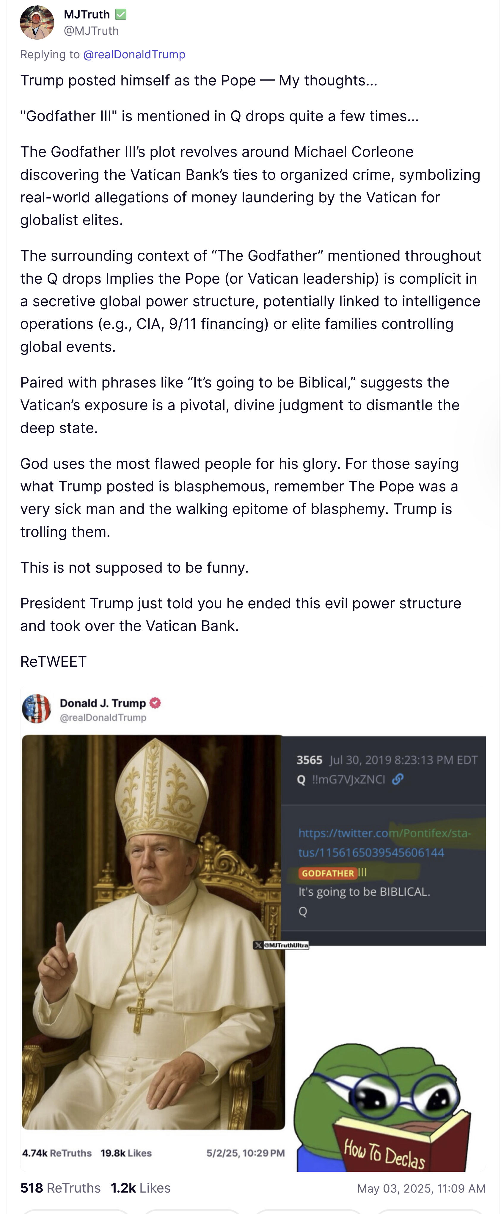Click the red verified badge beside Donald J. Trump
The height and width of the screenshot is (1214, 501).
pyautogui.click(x=156, y=703)
